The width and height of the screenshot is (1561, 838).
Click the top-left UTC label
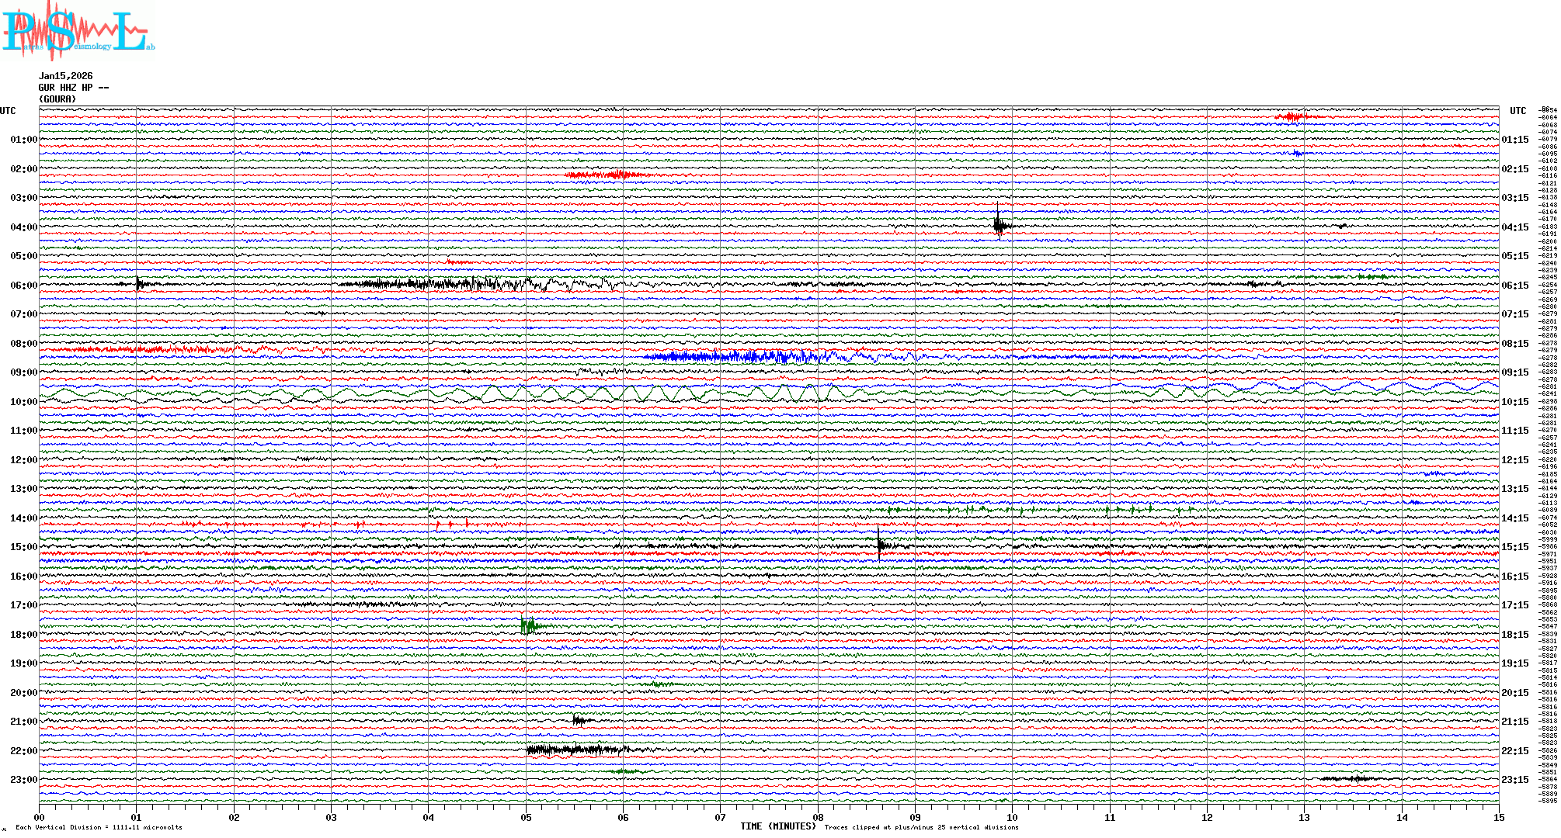click(x=8, y=111)
